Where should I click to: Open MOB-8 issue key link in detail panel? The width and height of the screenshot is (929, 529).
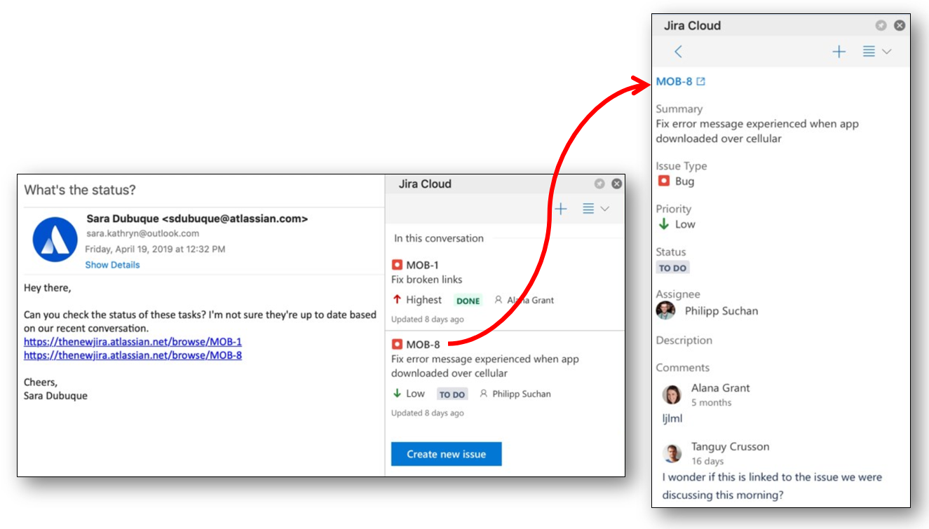674,81
